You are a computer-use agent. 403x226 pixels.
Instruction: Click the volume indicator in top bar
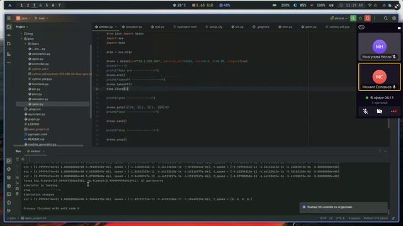318,5
